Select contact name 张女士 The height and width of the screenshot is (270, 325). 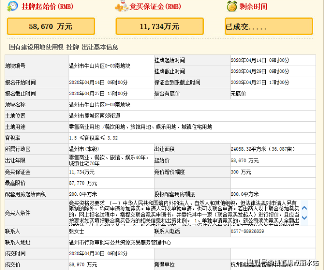(x=76, y=231)
